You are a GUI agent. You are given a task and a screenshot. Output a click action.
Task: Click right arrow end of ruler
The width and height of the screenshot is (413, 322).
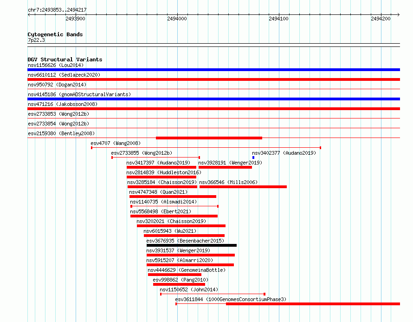pyautogui.click(x=399, y=14)
